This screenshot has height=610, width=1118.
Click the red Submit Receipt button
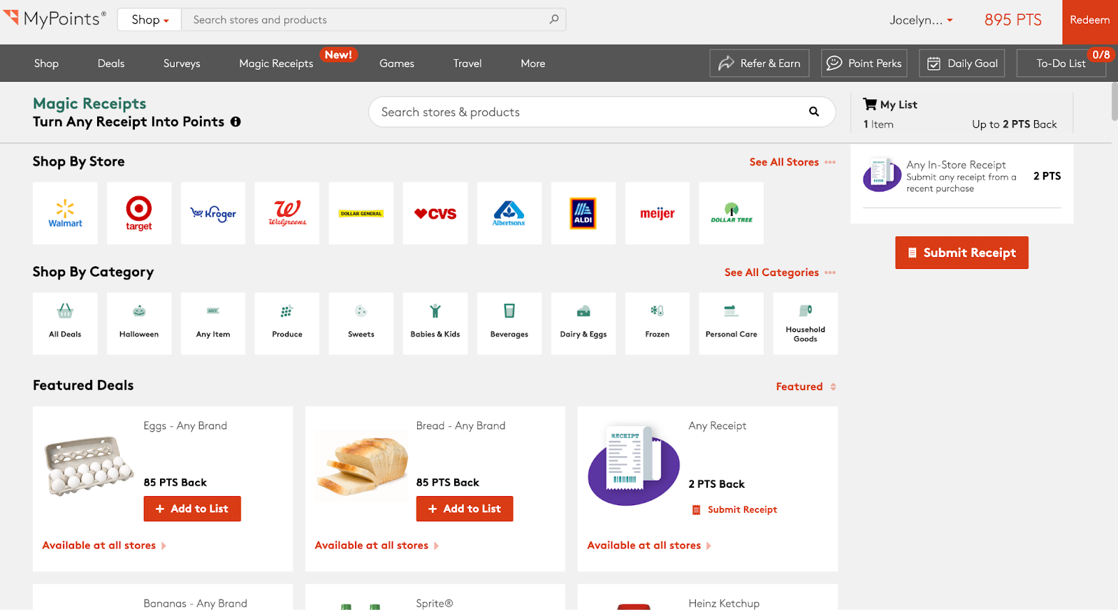point(961,252)
